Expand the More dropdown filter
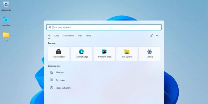Image resolution: width=208 pixels, height=104 pixels. [x=89, y=36]
